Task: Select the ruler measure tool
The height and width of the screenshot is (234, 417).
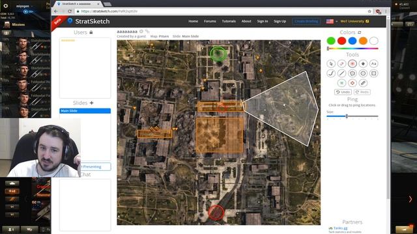Action: [x=363, y=83]
